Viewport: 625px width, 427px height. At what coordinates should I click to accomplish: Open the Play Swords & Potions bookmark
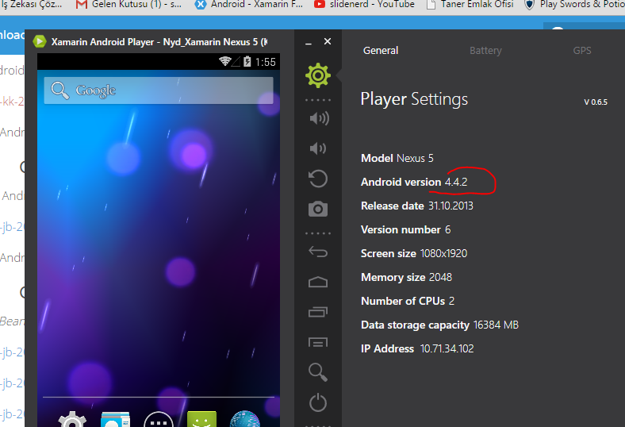point(574,5)
